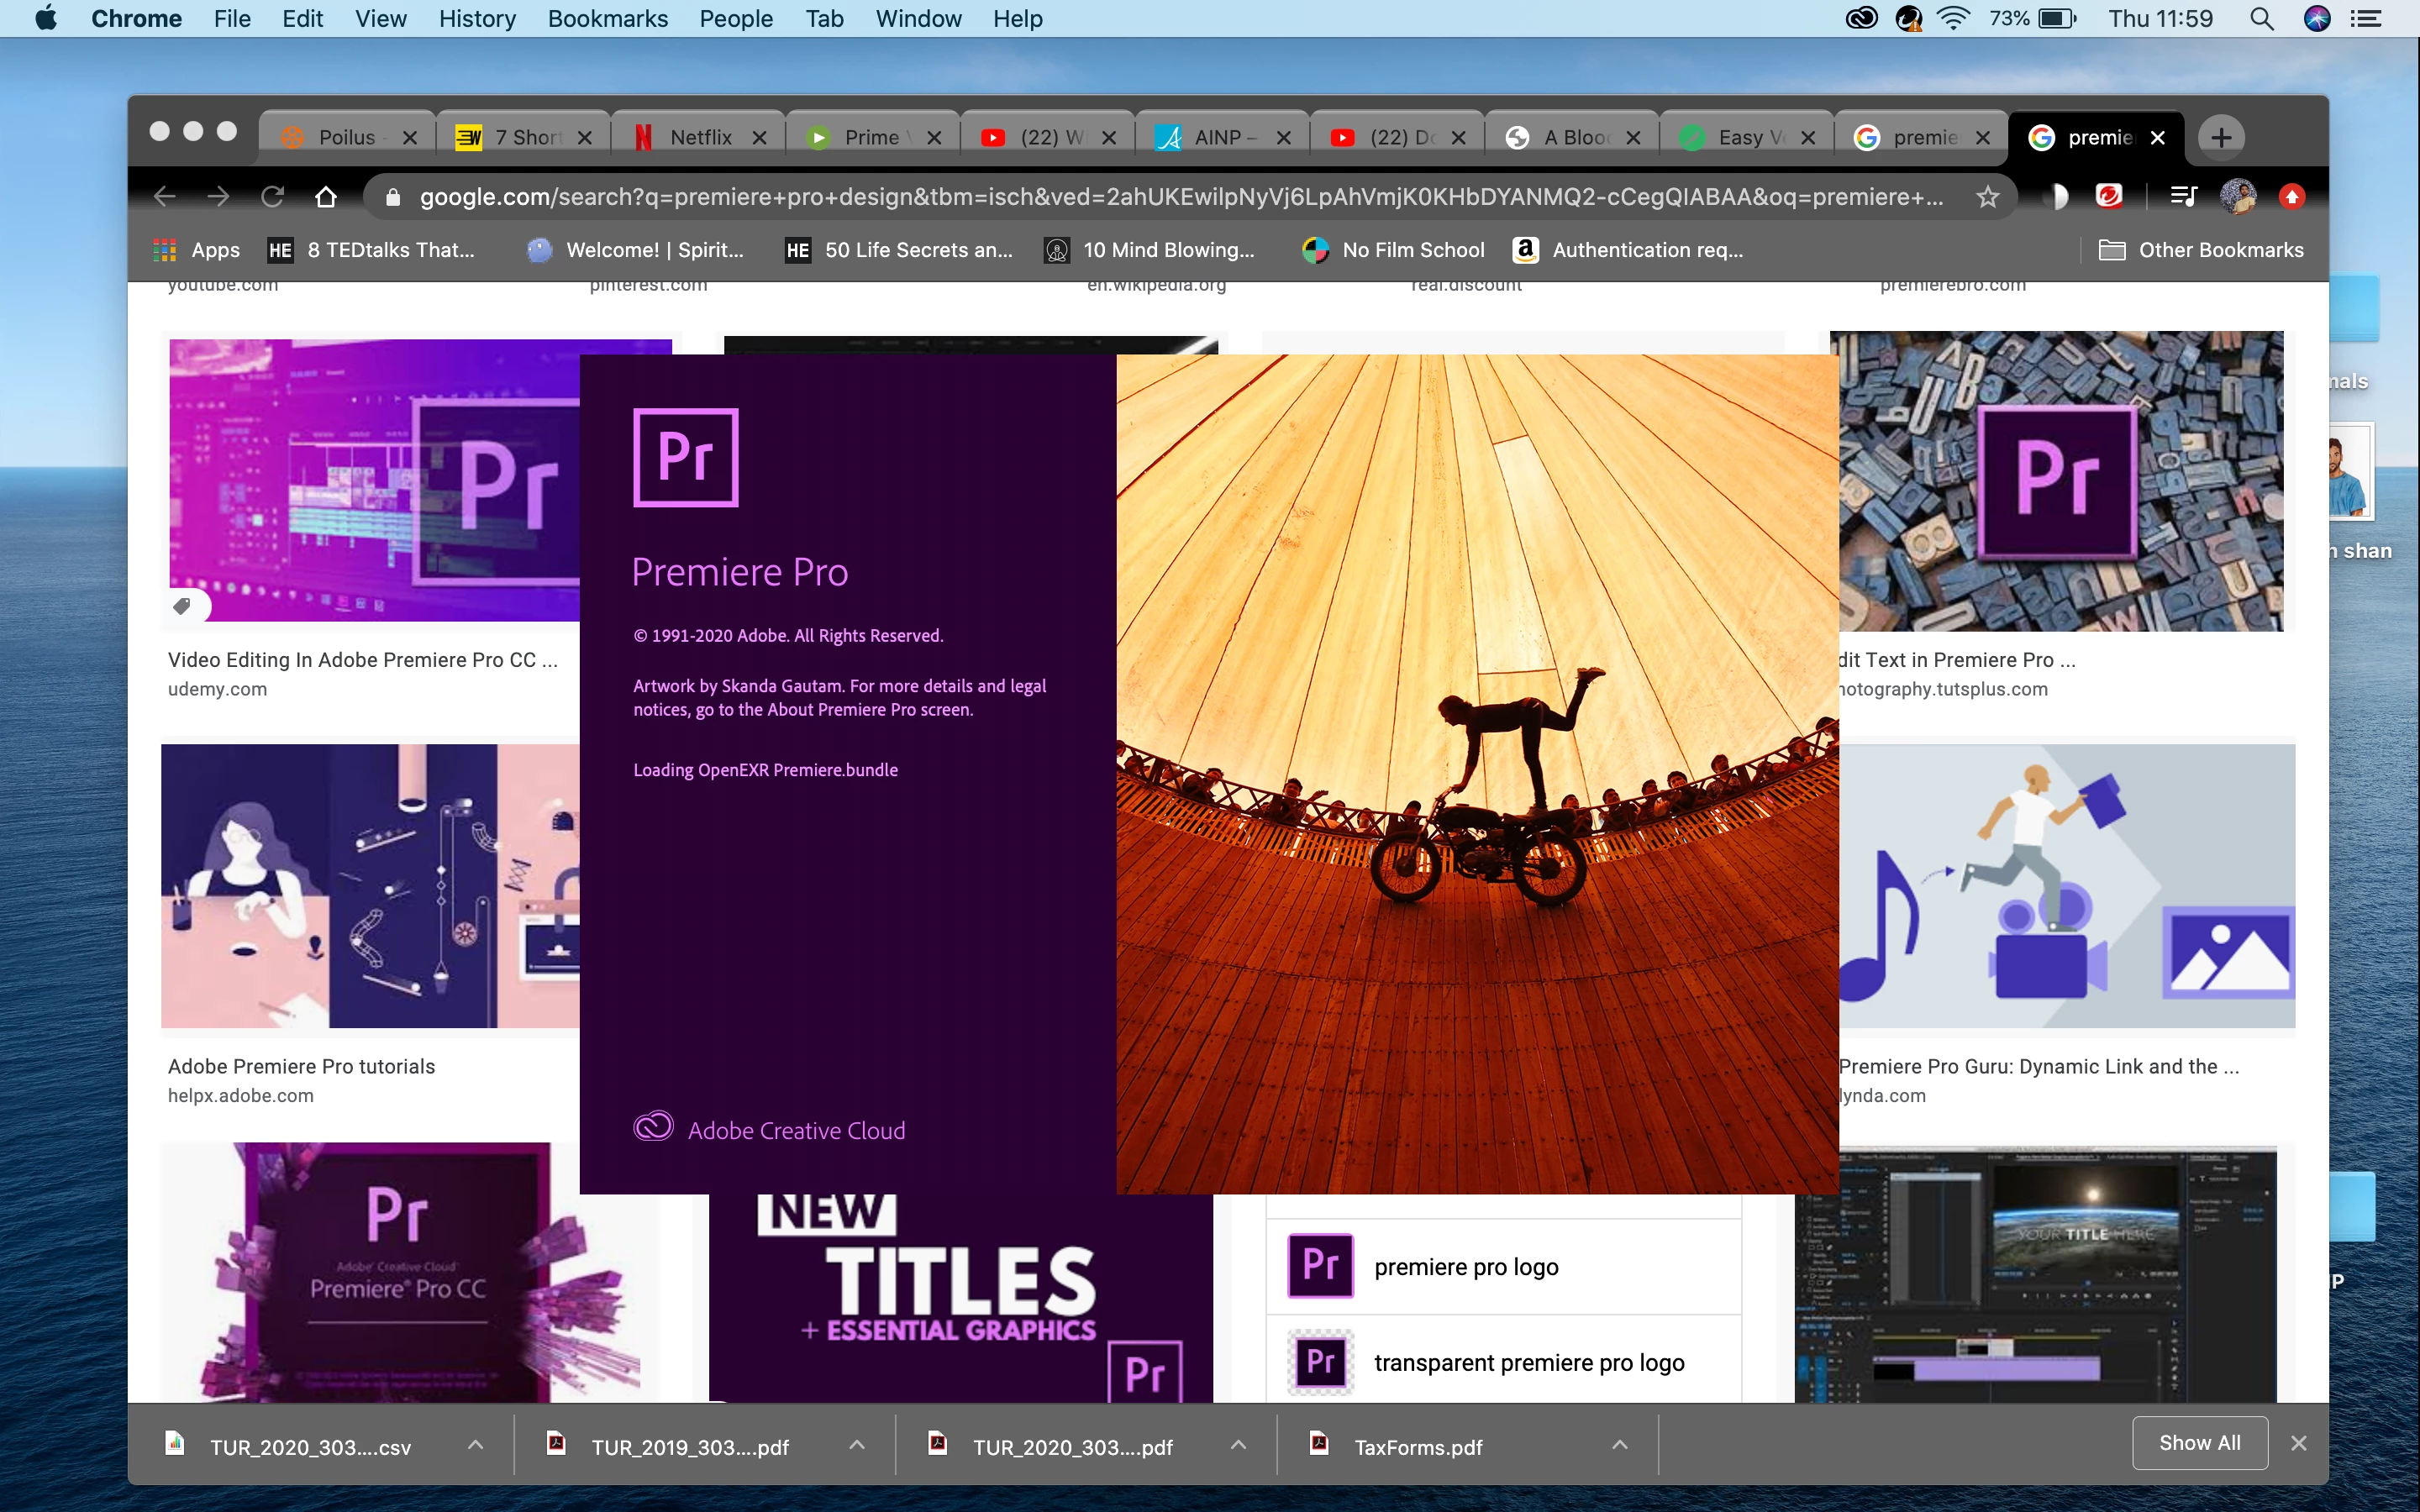Bookmark this page with the star
The height and width of the screenshot is (1512, 2420).
point(1988,197)
